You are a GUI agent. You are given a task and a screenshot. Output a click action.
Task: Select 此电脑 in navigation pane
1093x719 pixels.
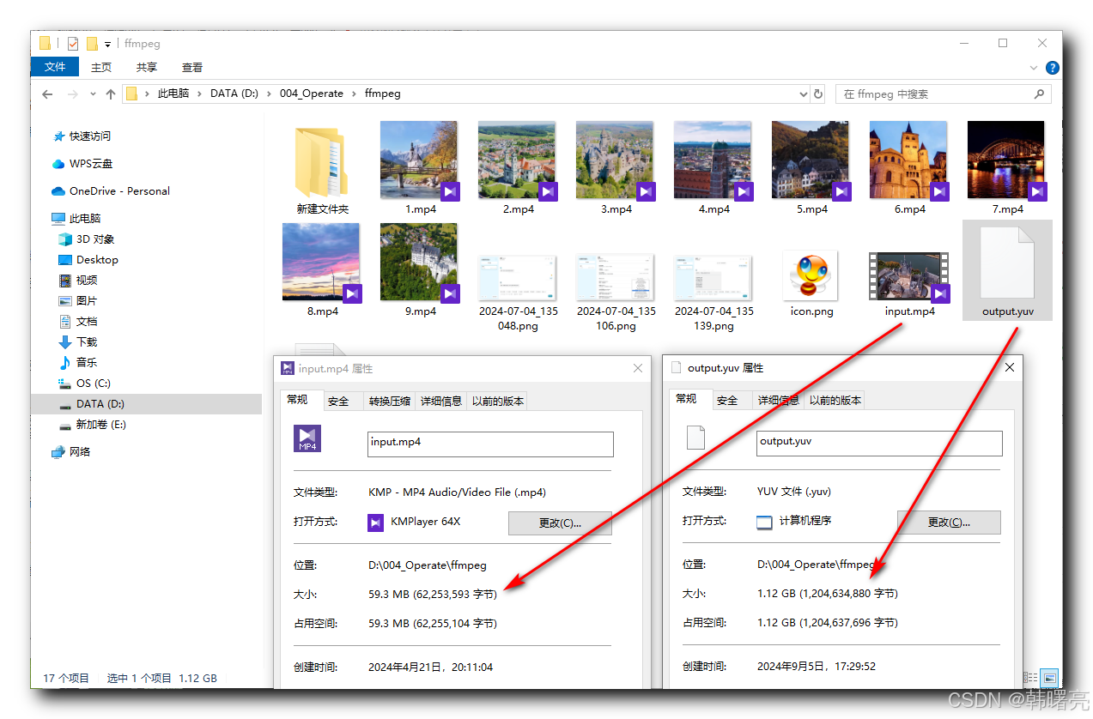76,218
